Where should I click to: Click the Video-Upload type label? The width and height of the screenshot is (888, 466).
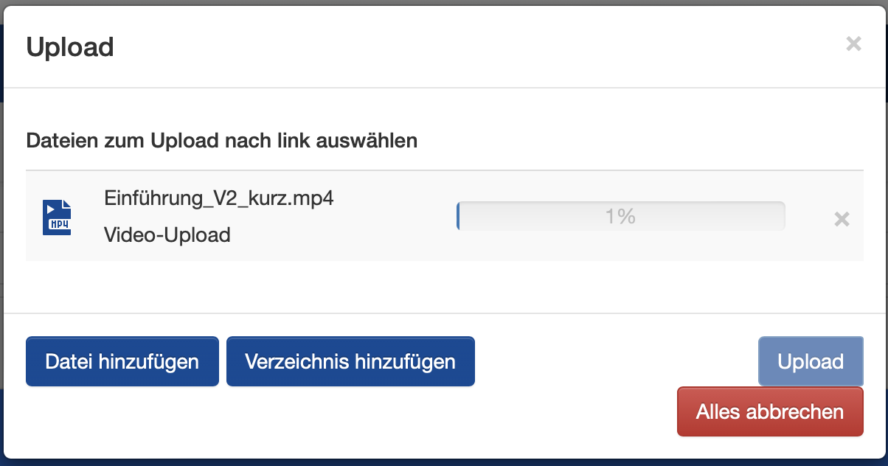point(167,235)
